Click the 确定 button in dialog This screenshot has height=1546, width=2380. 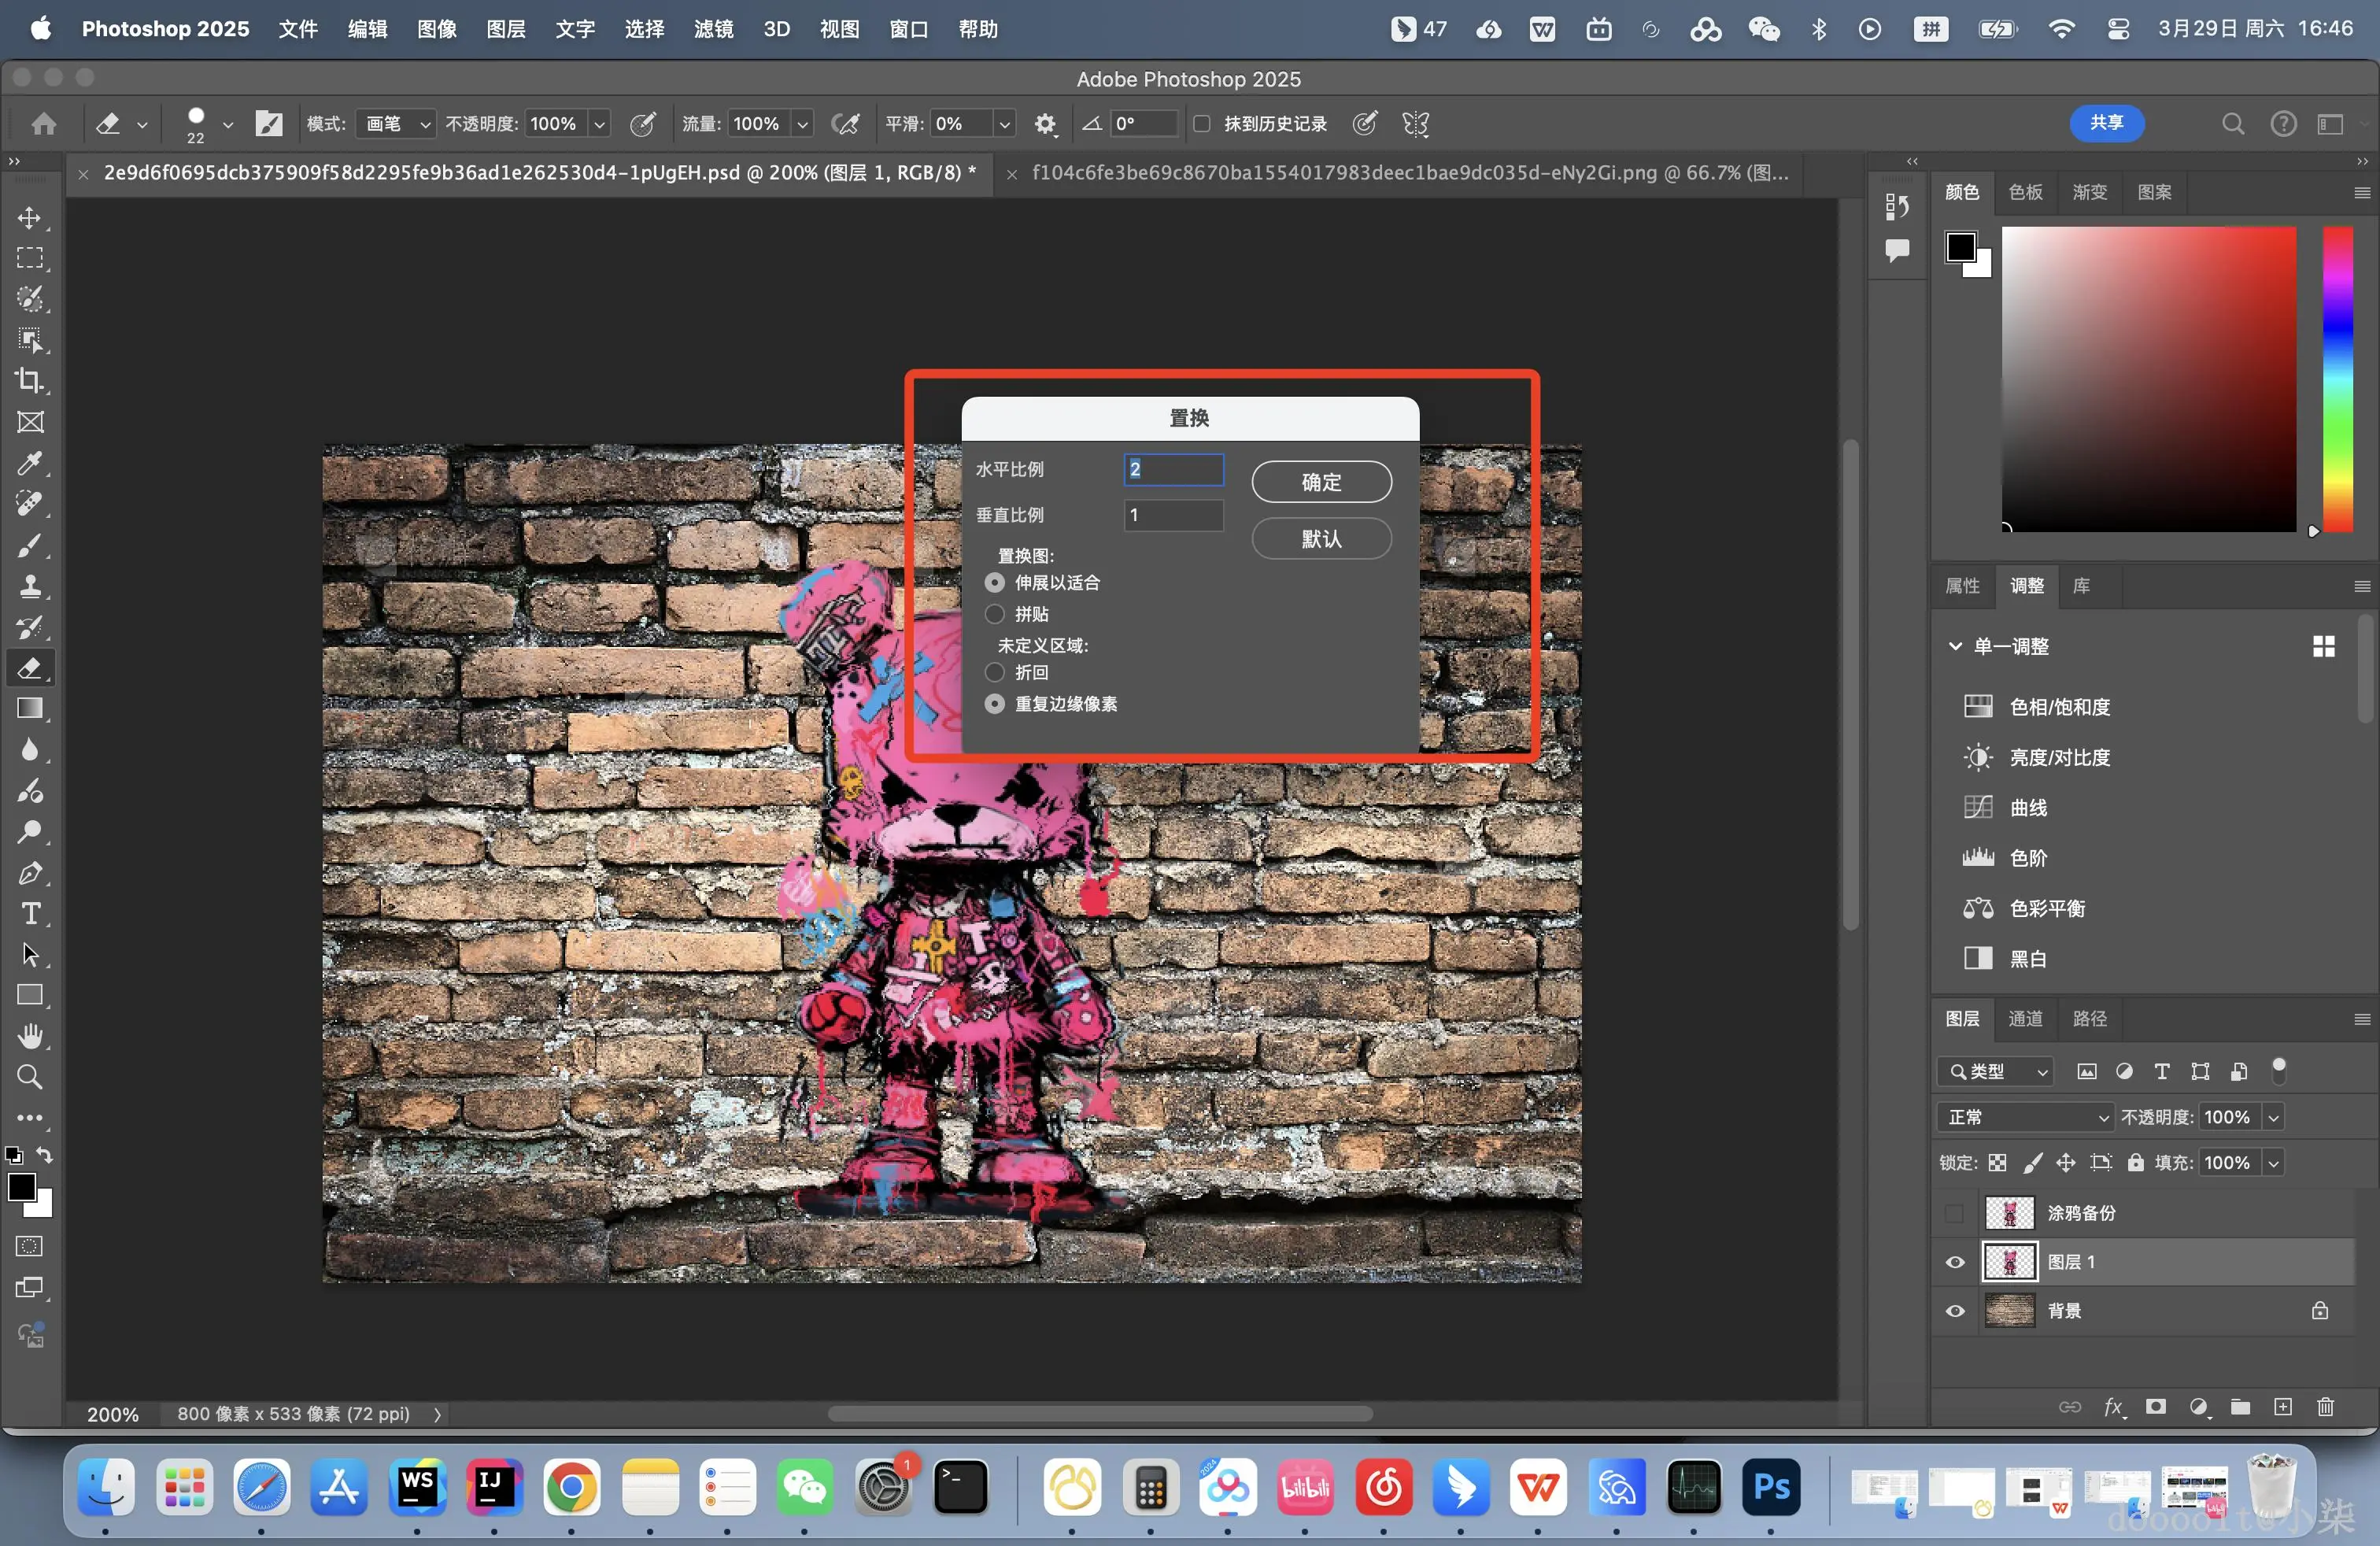1321,482
